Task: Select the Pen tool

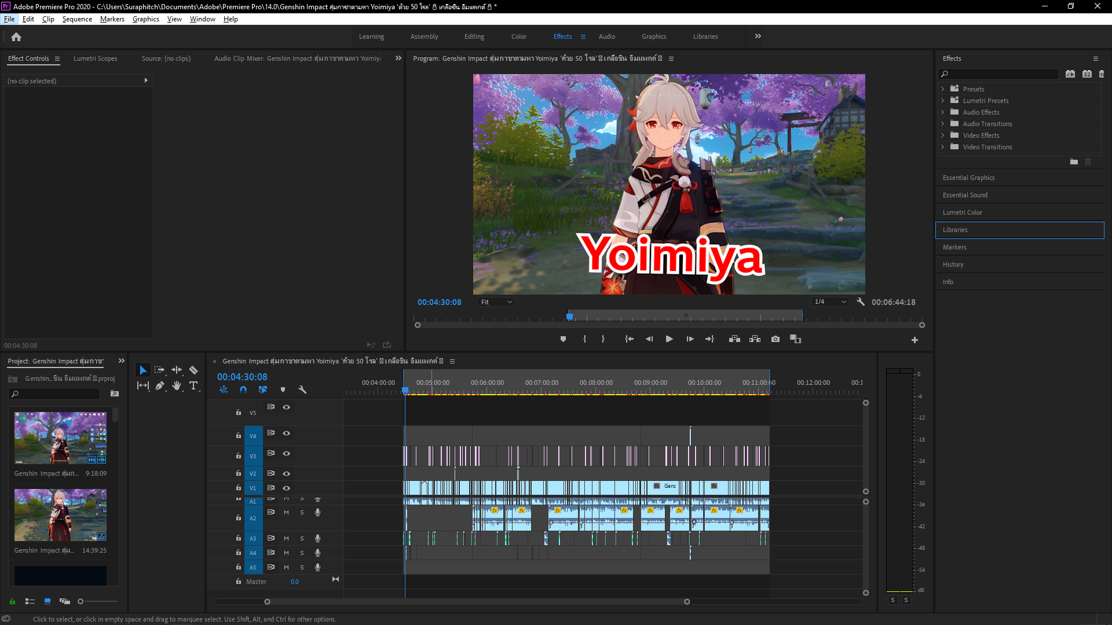Action: pos(160,385)
